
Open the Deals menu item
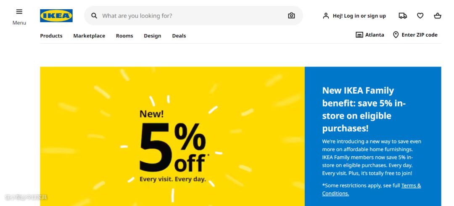click(179, 36)
